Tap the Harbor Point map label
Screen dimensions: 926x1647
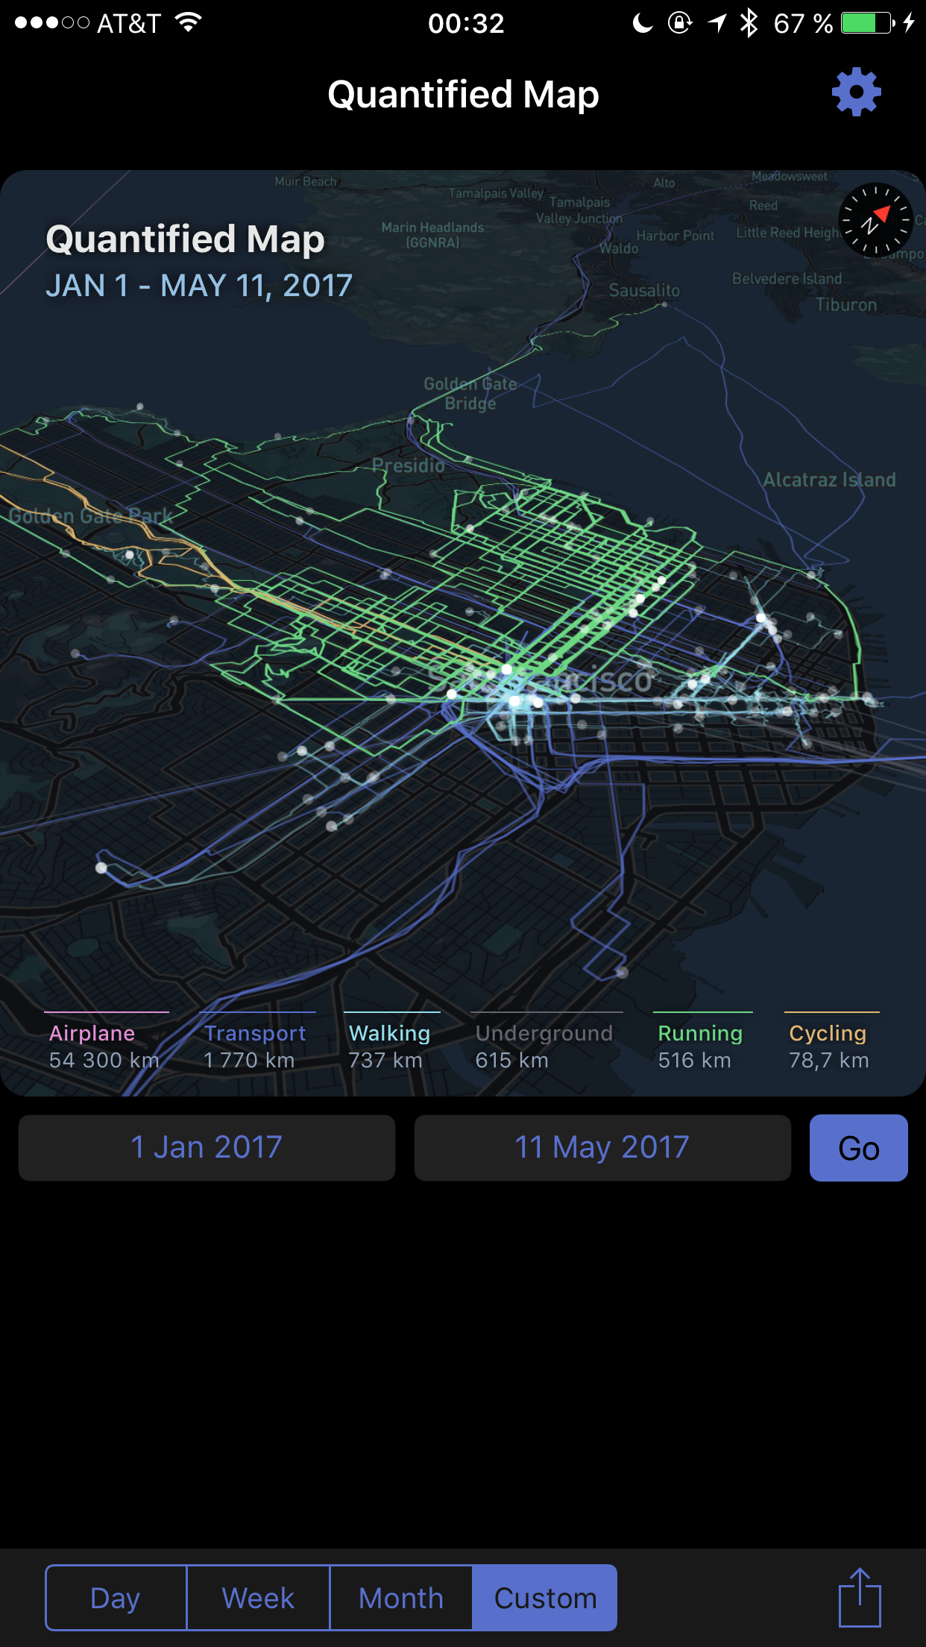(675, 236)
